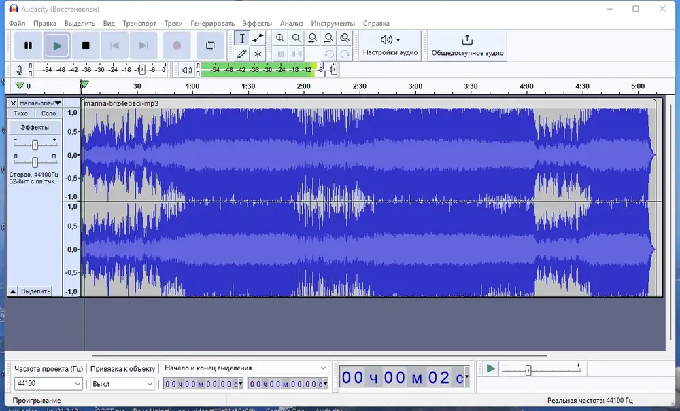The image size is (680, 411).
Task: Click the selection start time field
Action: click(203, 384)
